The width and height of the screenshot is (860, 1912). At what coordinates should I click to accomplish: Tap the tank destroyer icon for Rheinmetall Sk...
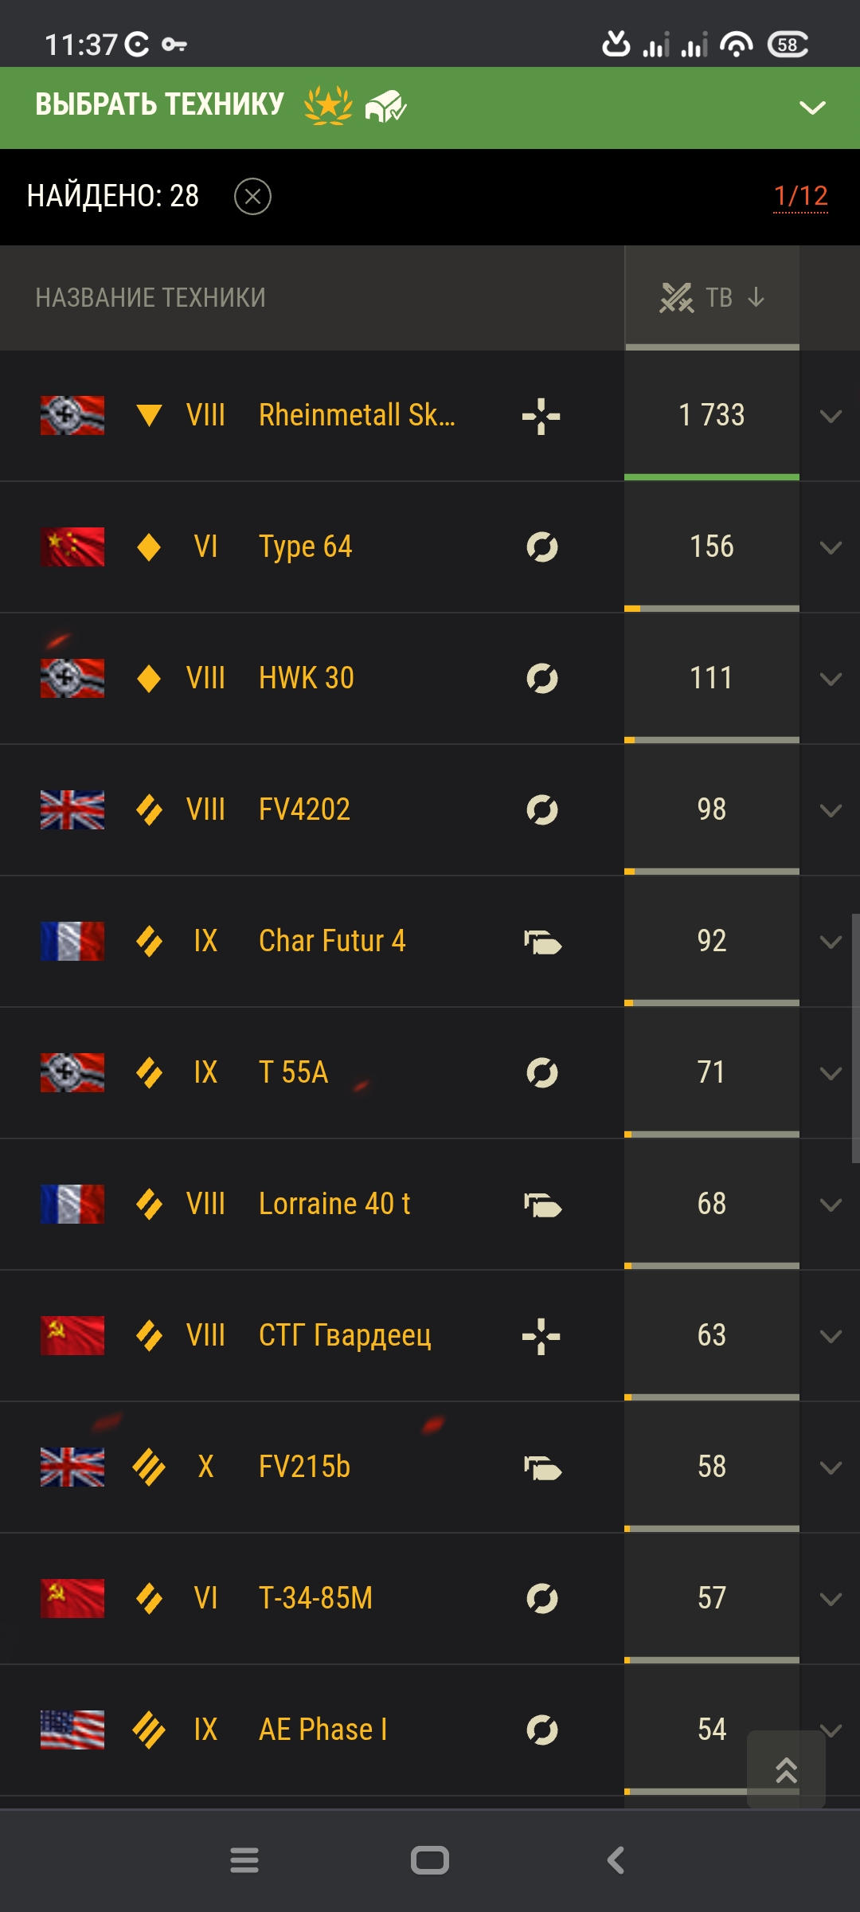(541, 416)
